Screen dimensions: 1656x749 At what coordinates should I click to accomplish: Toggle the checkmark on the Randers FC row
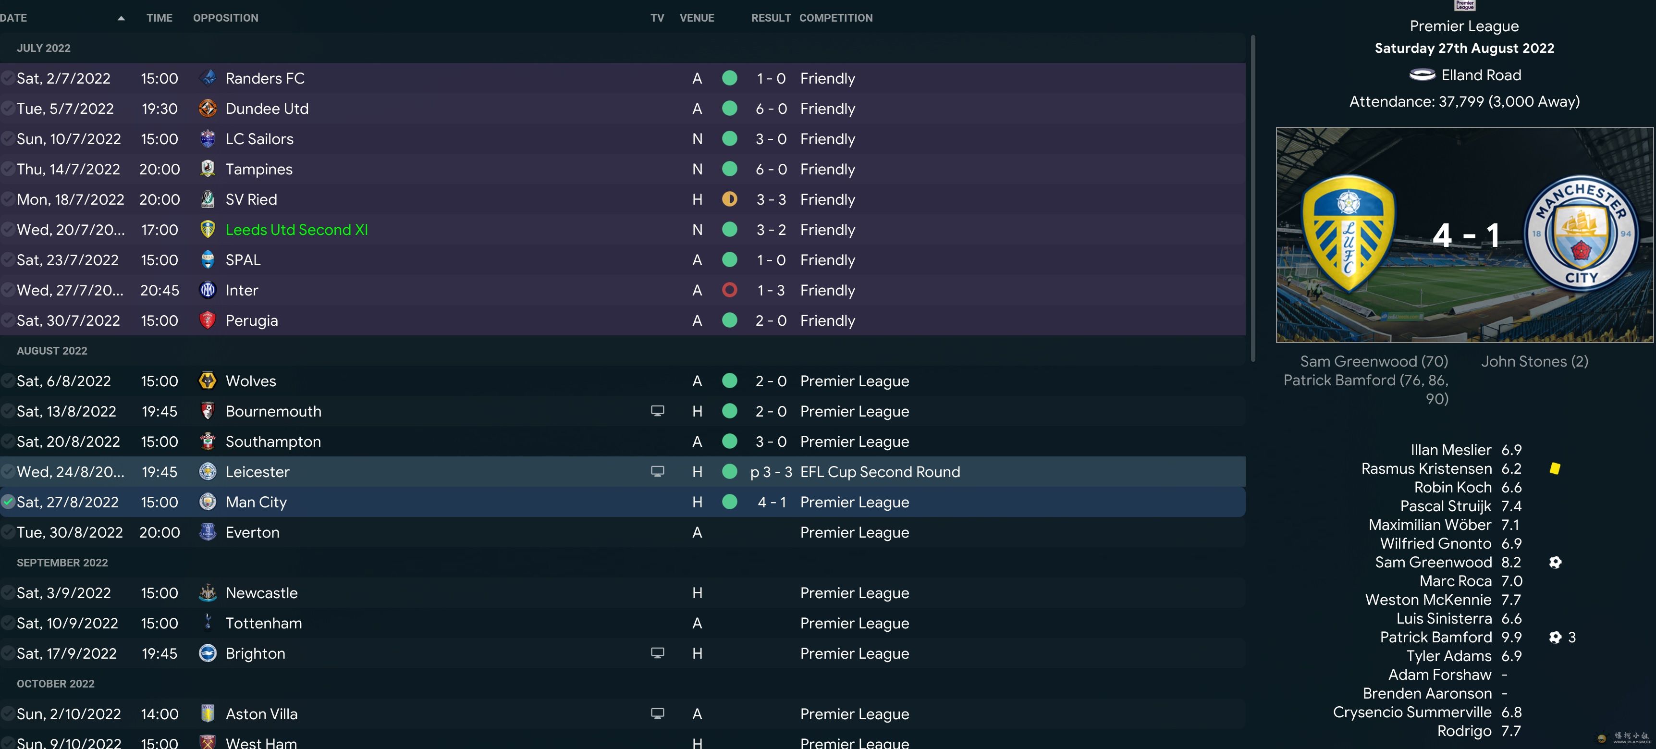tap(8, 78)
